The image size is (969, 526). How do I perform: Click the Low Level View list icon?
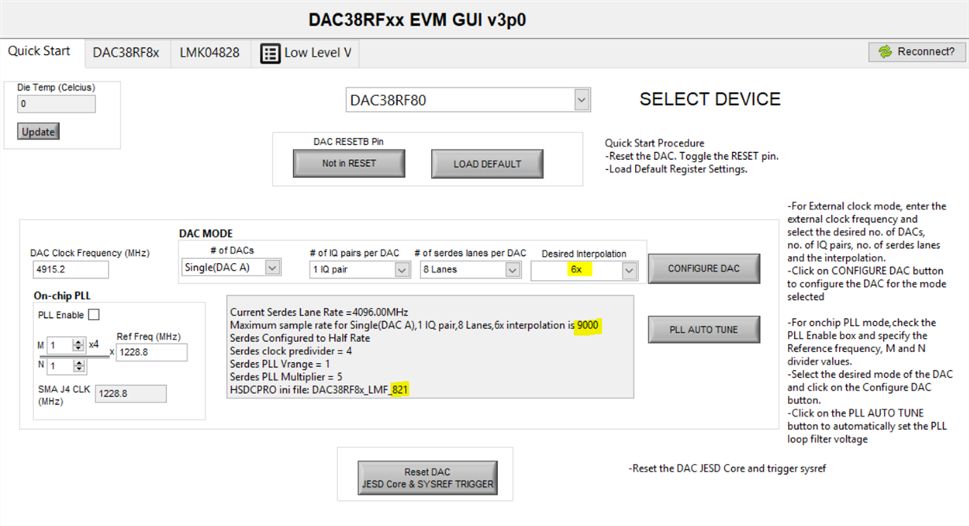(x=270, y=54)
